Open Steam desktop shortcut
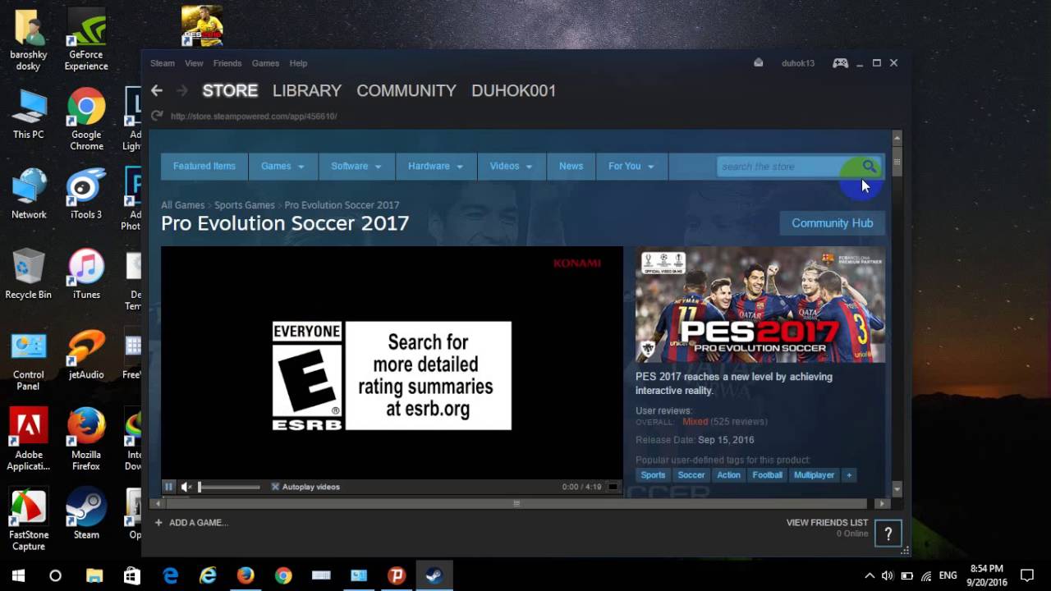The width and height of the screenshot is (1051, 591). (86, 514)
